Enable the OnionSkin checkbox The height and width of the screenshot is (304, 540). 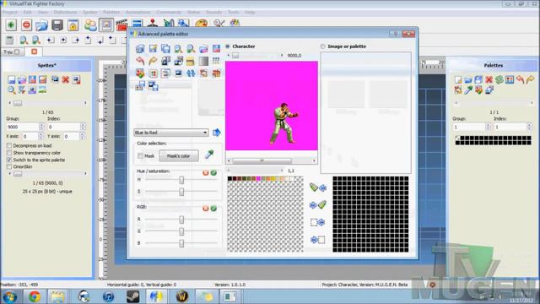click(9, 166)
